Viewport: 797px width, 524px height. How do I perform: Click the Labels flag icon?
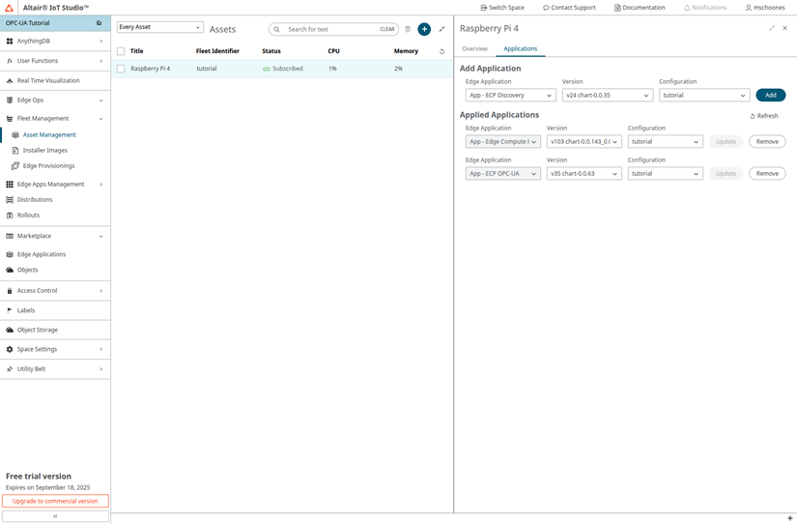point(9,310)
